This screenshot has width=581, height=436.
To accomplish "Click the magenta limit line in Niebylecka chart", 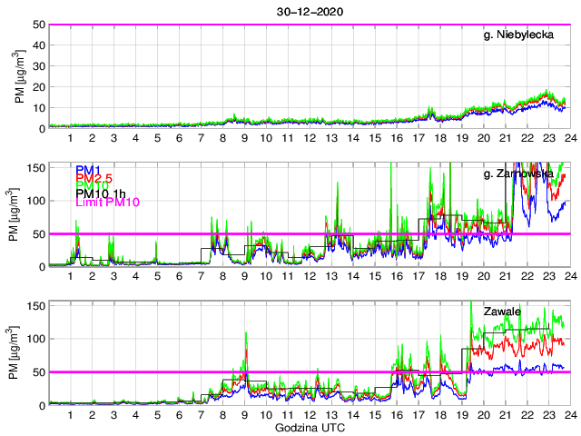I will click(x=310, y=25).
